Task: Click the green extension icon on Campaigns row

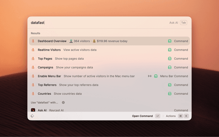Action: [169, 67]
